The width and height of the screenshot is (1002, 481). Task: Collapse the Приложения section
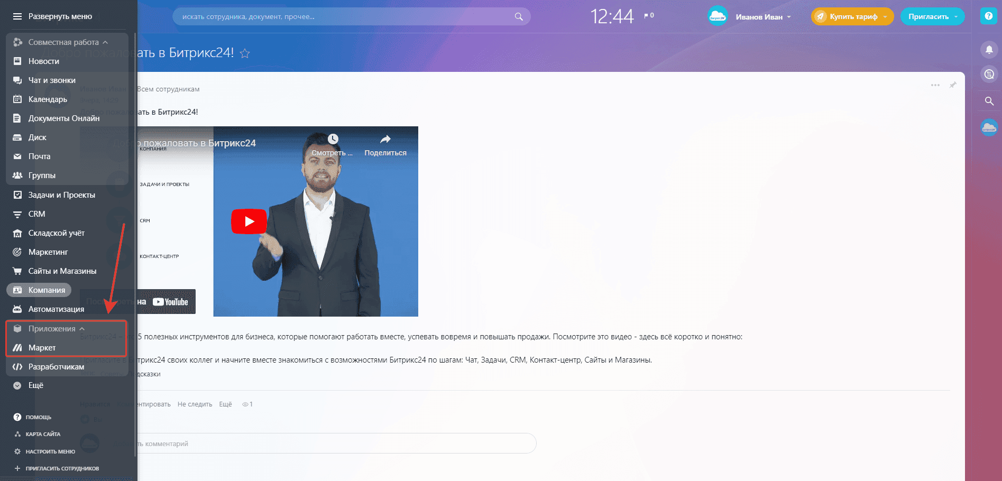(x=82, y=329)
